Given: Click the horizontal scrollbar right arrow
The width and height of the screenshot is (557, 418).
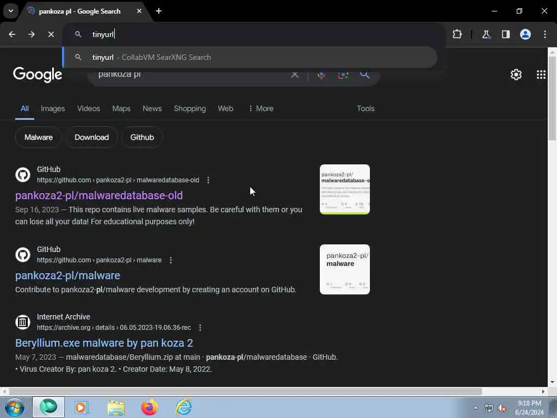Looking at the screenshot, I should [543, 391].
